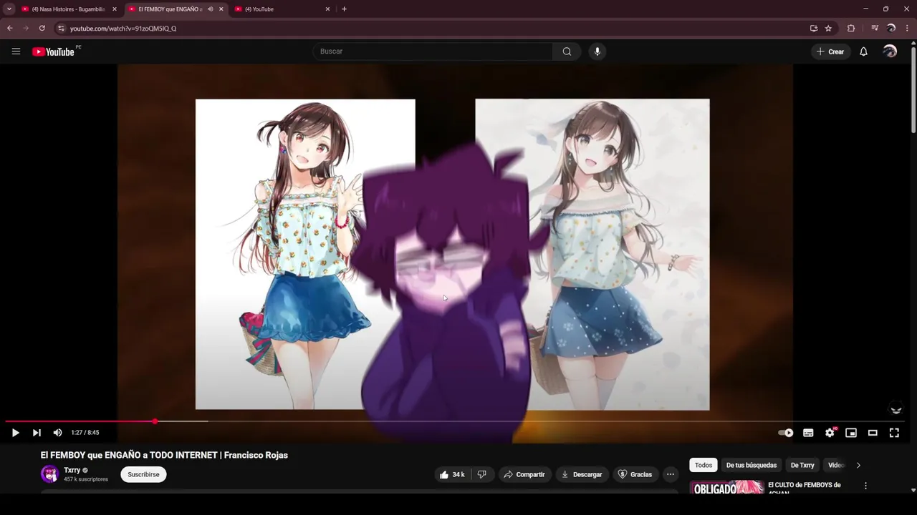917x515 pixels.
Task: Skip to the next video
Action: click(37, 433)
